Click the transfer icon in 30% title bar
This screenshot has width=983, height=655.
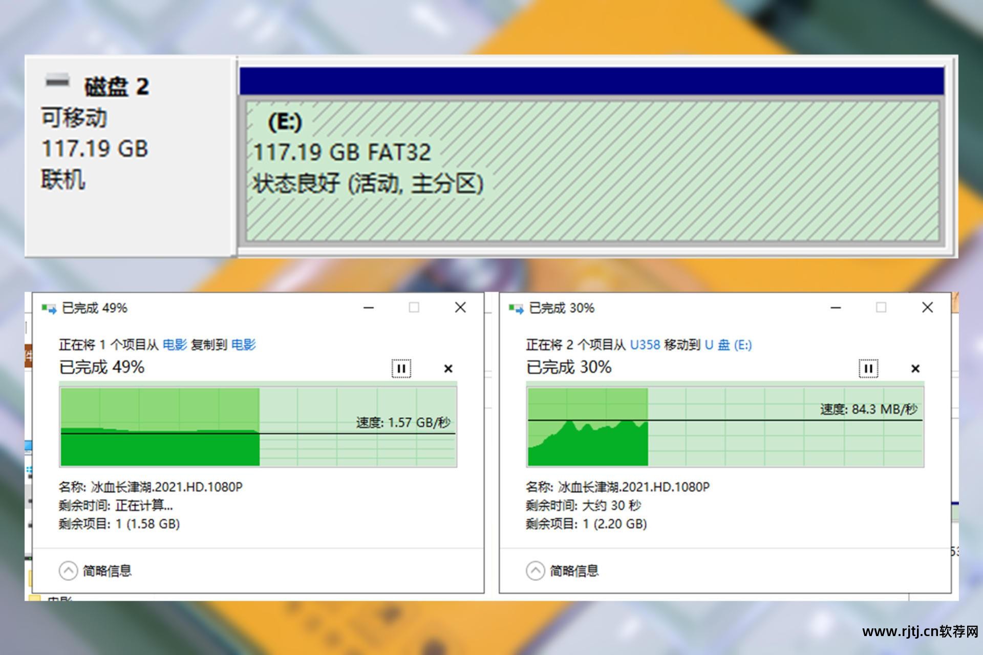click(516, 309)
